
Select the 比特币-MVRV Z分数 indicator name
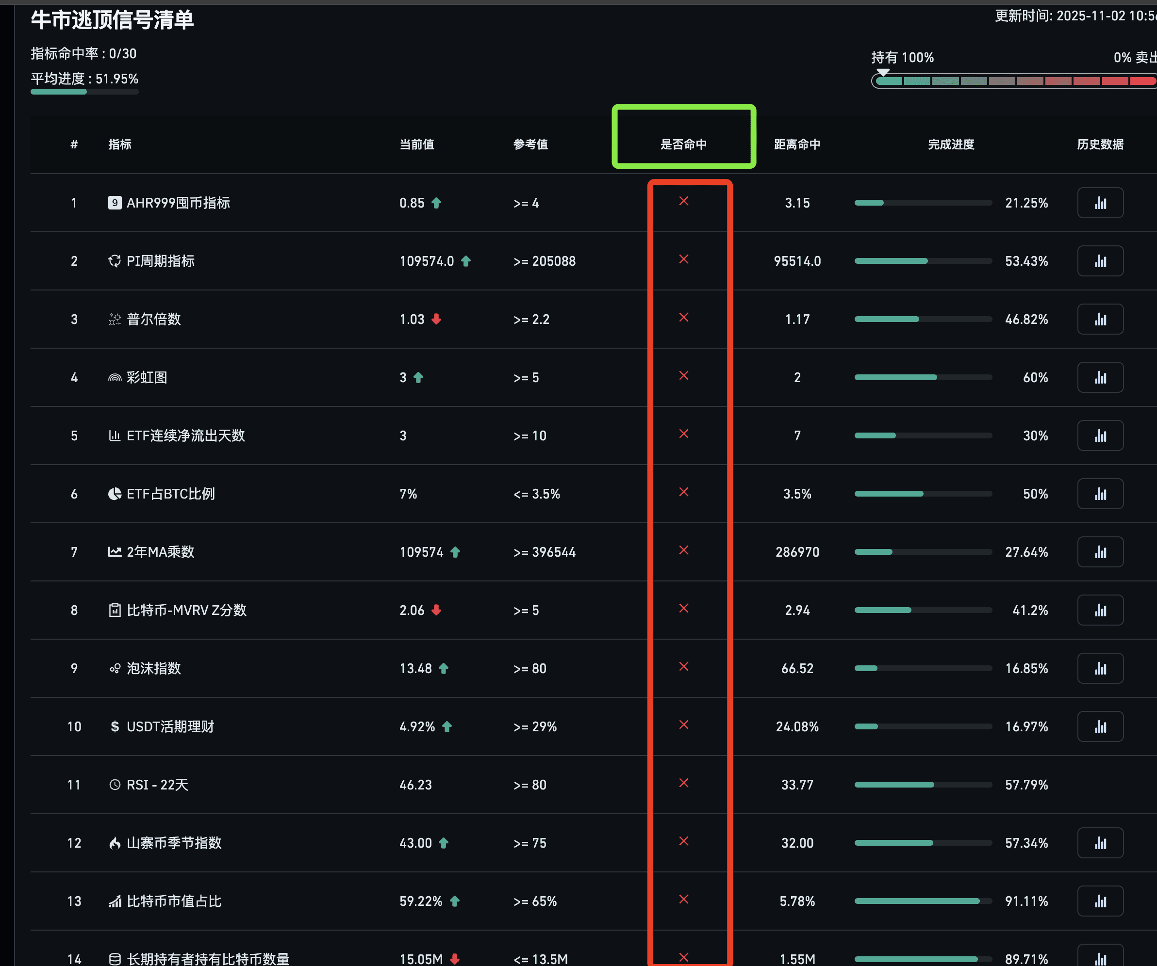point(186,610)
